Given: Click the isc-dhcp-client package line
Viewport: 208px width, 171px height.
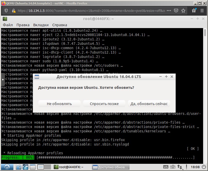Looking at the screenshot, I should point(61,52).
